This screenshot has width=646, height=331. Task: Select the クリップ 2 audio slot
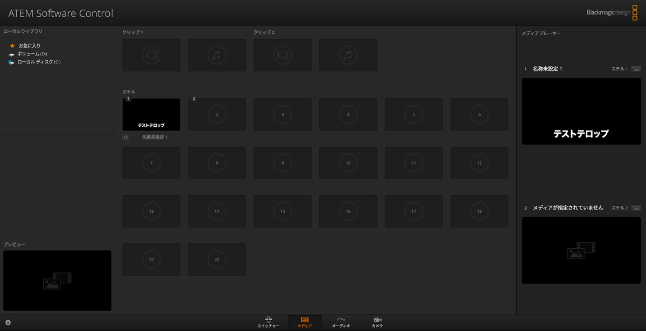pos(348,55)
